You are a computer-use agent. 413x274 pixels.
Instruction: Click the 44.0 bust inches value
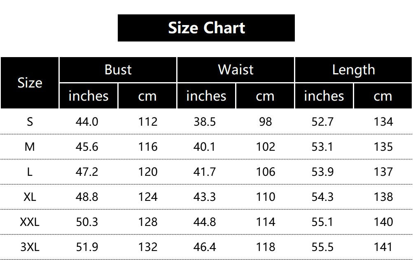87,122
